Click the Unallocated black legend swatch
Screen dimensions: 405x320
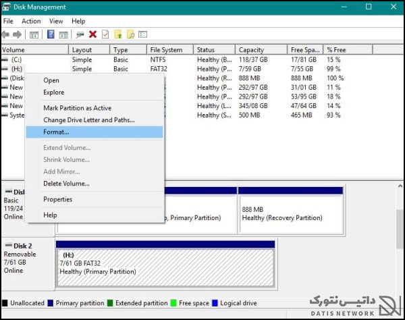(x=5, y=303)
